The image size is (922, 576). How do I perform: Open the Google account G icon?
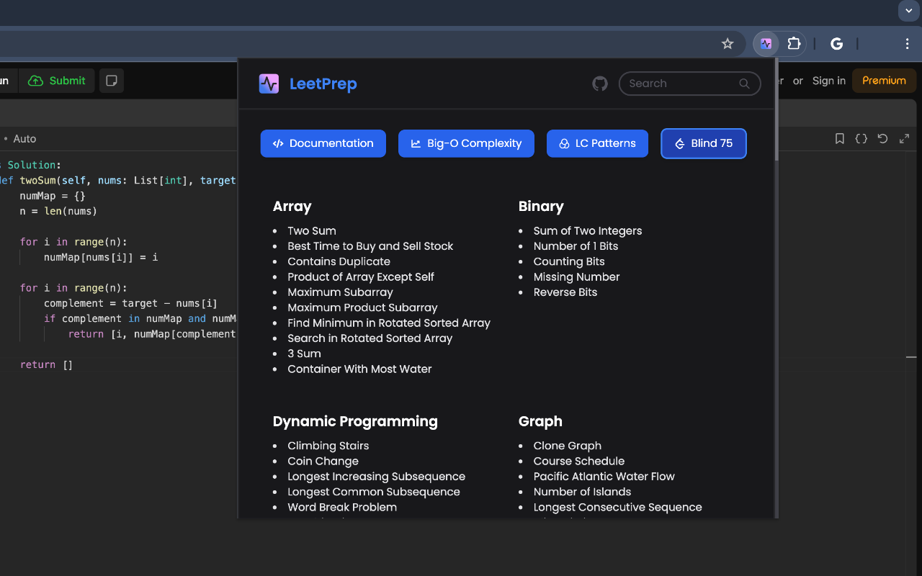[836, 44]
